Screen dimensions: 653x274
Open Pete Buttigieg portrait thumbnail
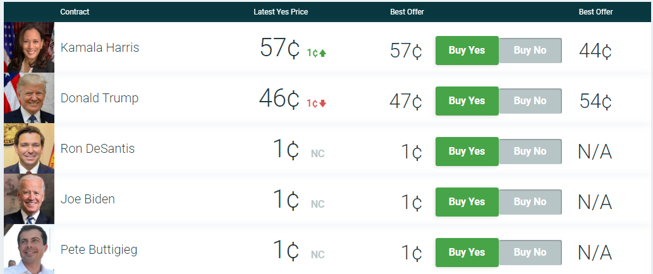click(29, 249)
